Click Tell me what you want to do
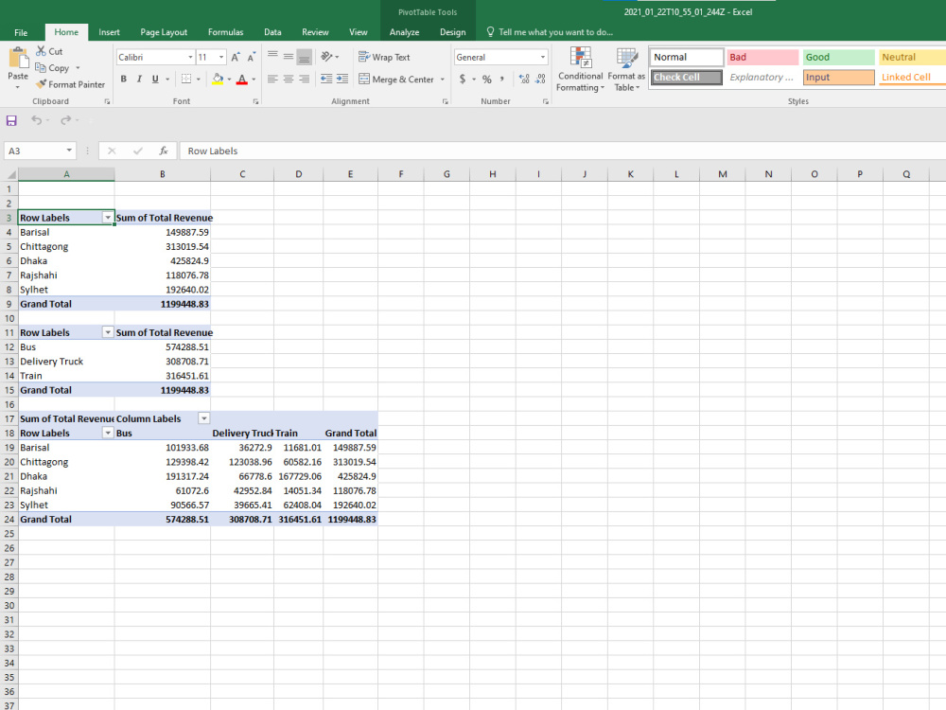Image resolution: width=946 pixels, height=710 pixels. 550,32
